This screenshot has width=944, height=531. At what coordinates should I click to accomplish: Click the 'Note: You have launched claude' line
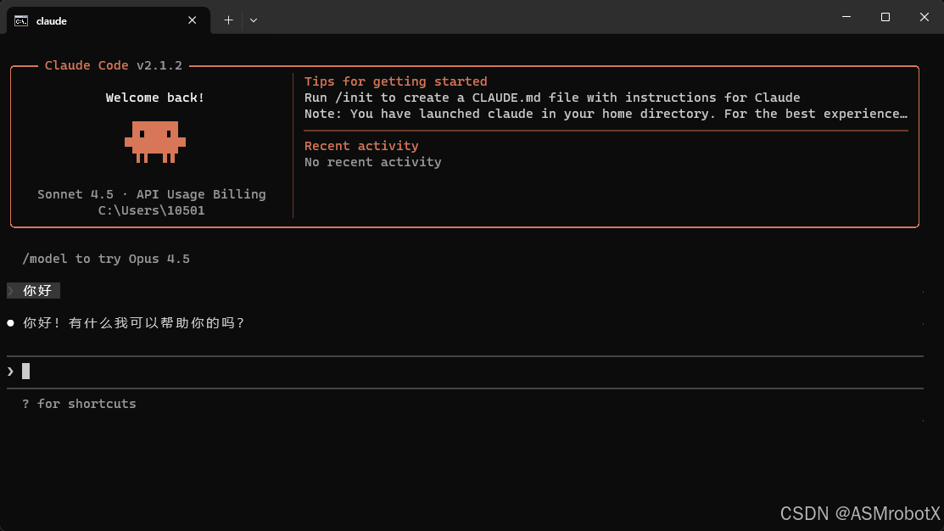pyautogui.click(x=606, y=114)
